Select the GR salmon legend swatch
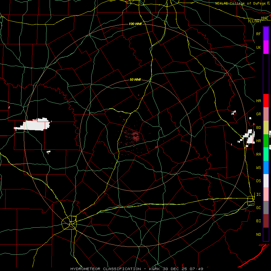The width and height of the screenshot is (271, 271). [266, 114]
